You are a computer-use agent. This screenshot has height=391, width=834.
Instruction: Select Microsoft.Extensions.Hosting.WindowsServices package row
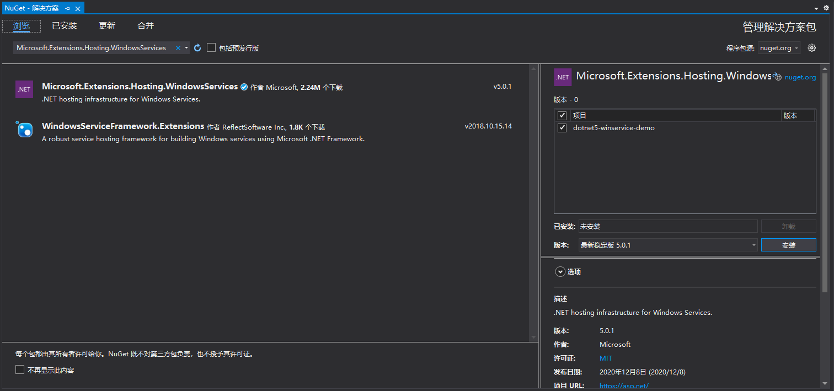click(x=265, y=93)
